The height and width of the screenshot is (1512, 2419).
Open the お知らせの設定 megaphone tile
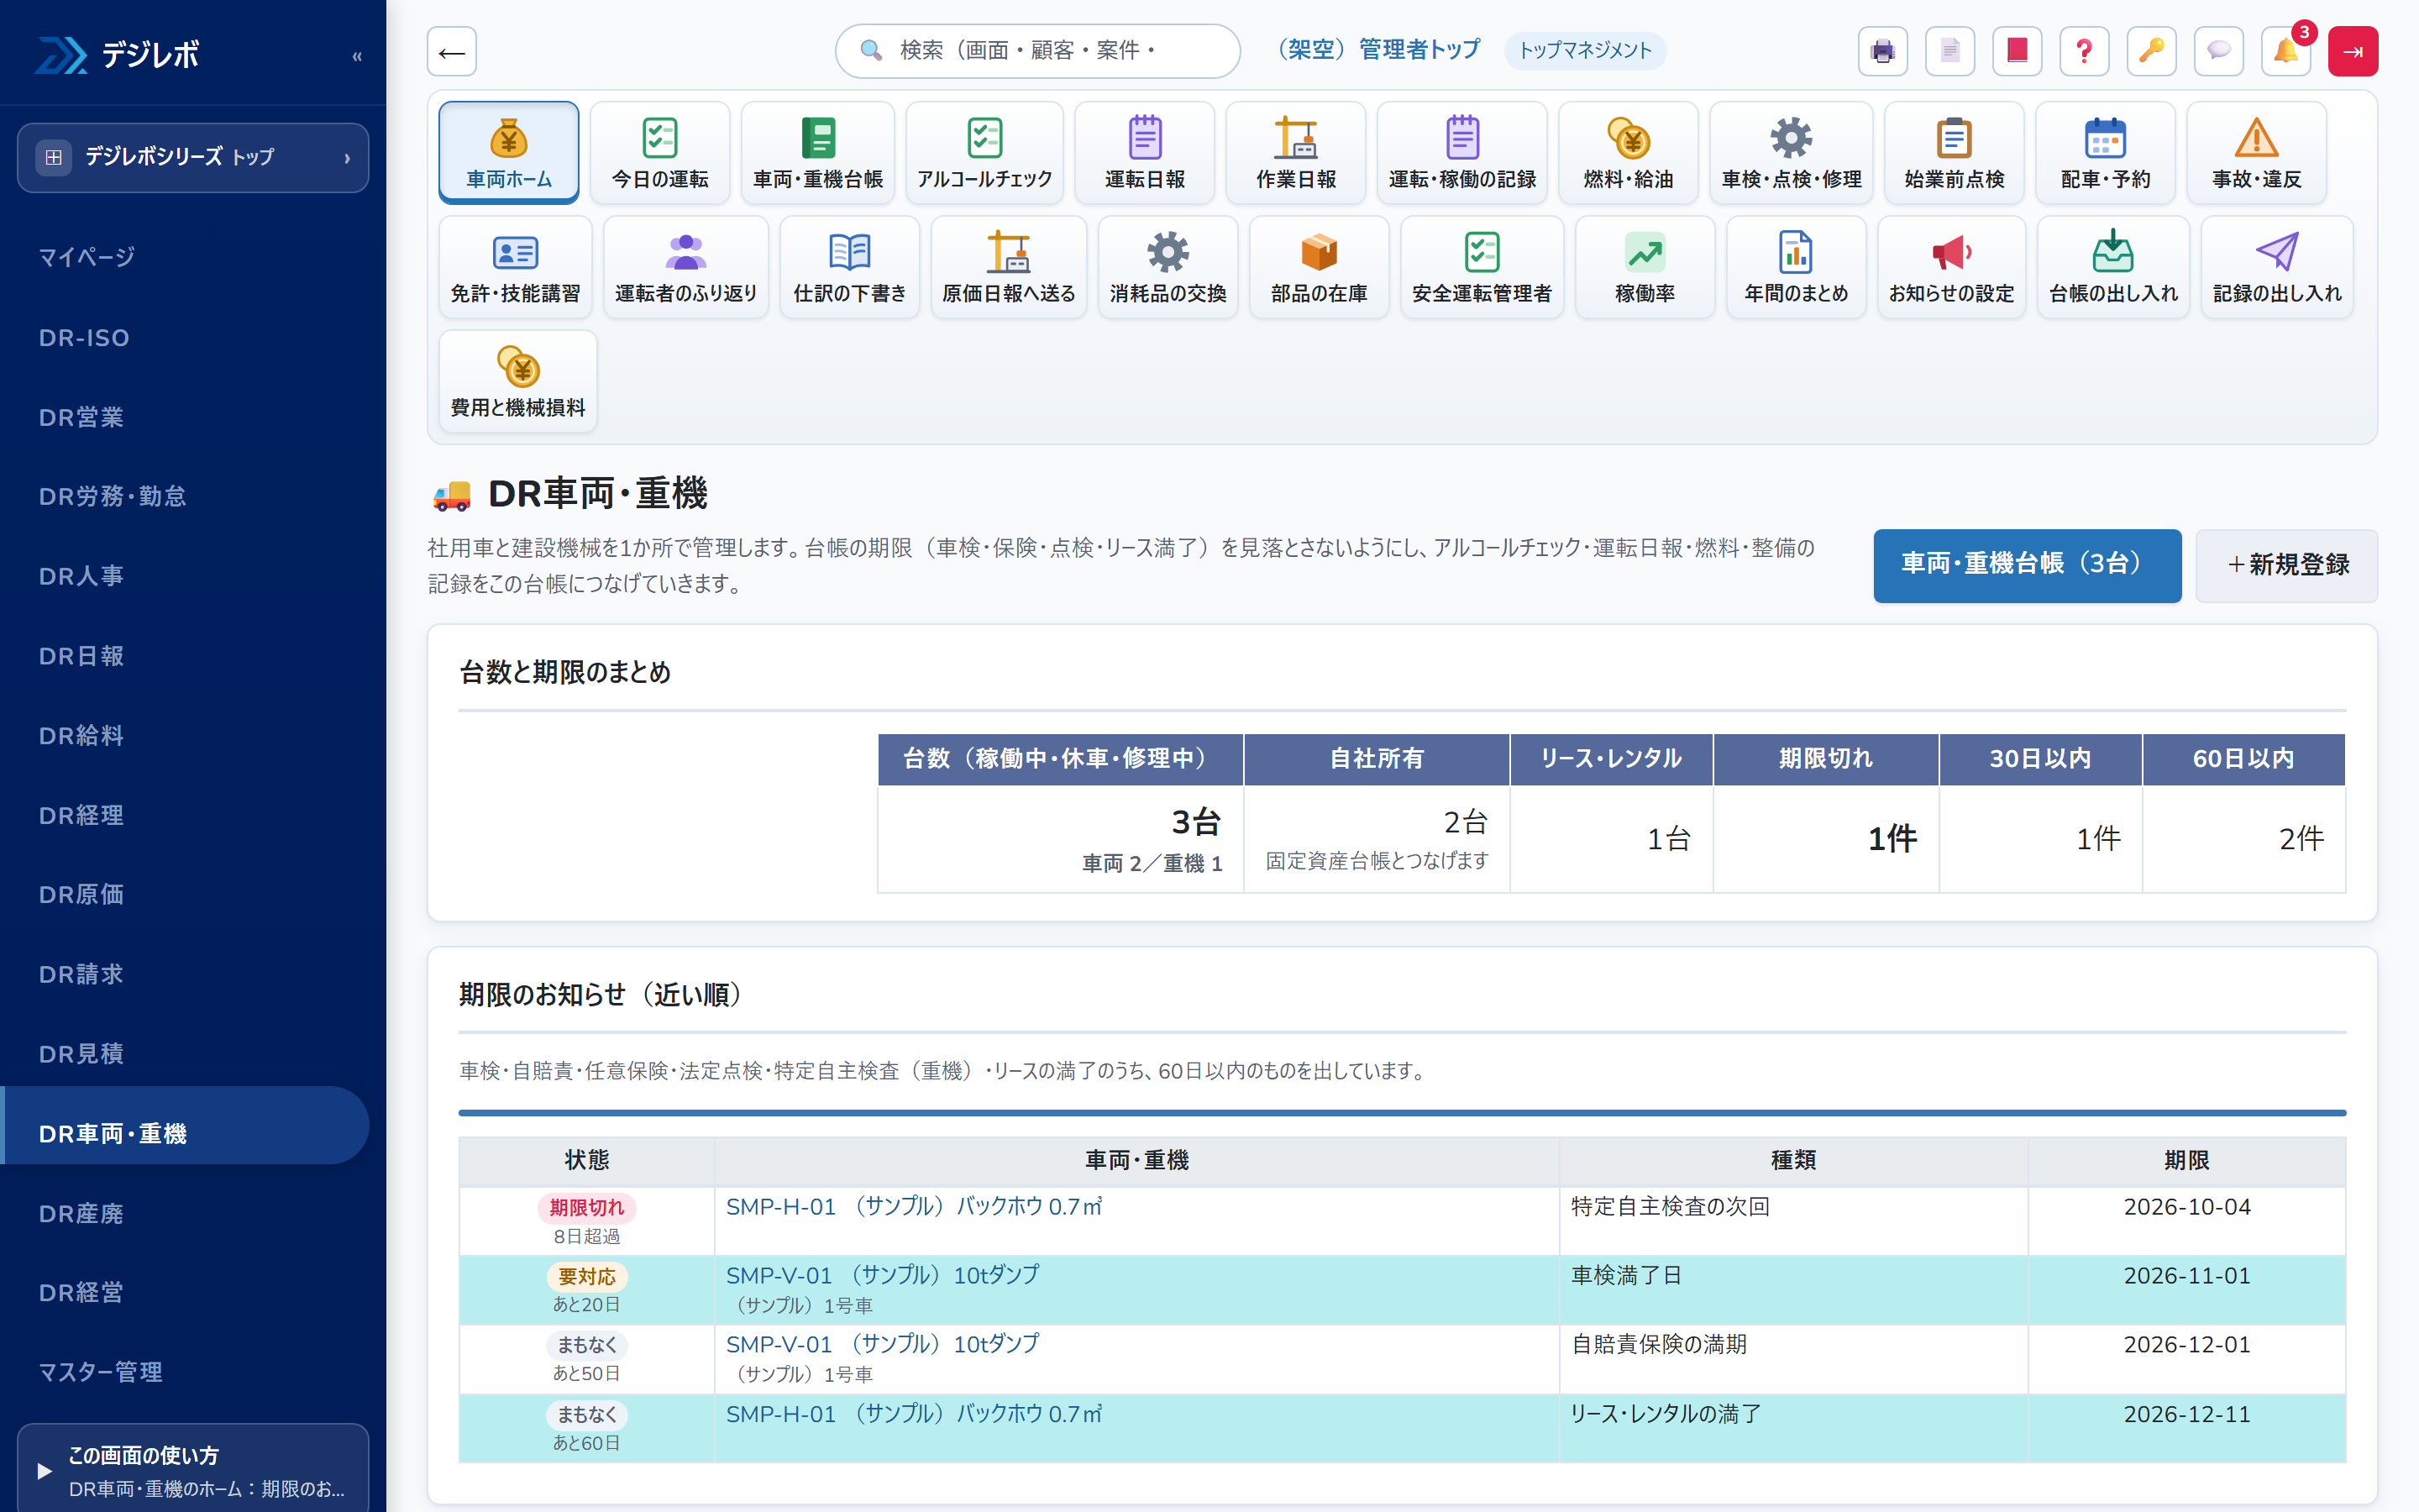pyautogui.click(x=1951, y=267)
